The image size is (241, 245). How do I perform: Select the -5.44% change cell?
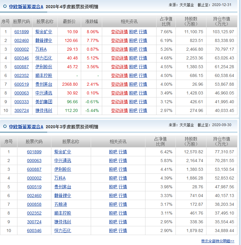coord(92,111)
